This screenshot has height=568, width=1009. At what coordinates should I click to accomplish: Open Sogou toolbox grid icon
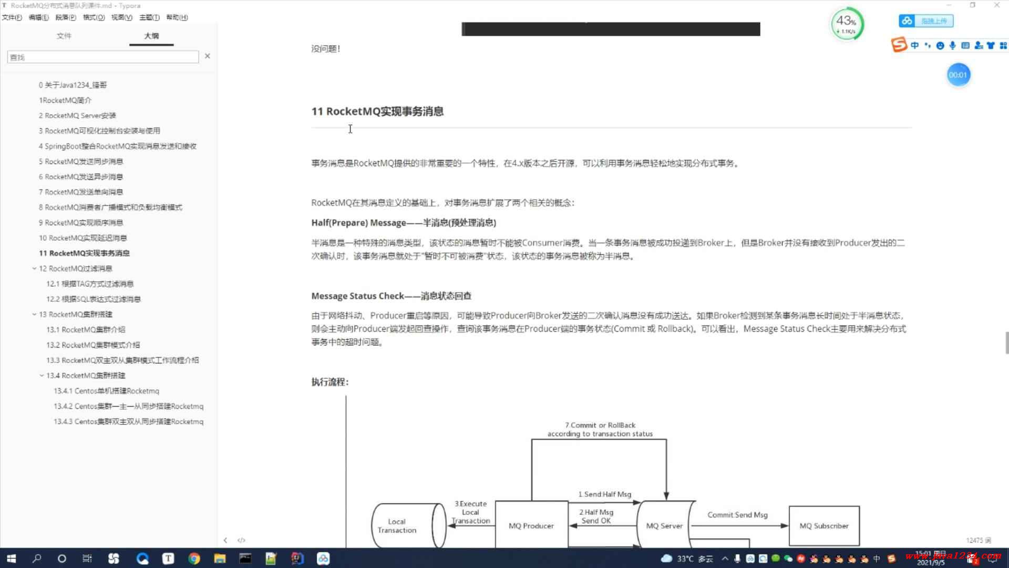pyautogui.click(x=1003, y=46)
